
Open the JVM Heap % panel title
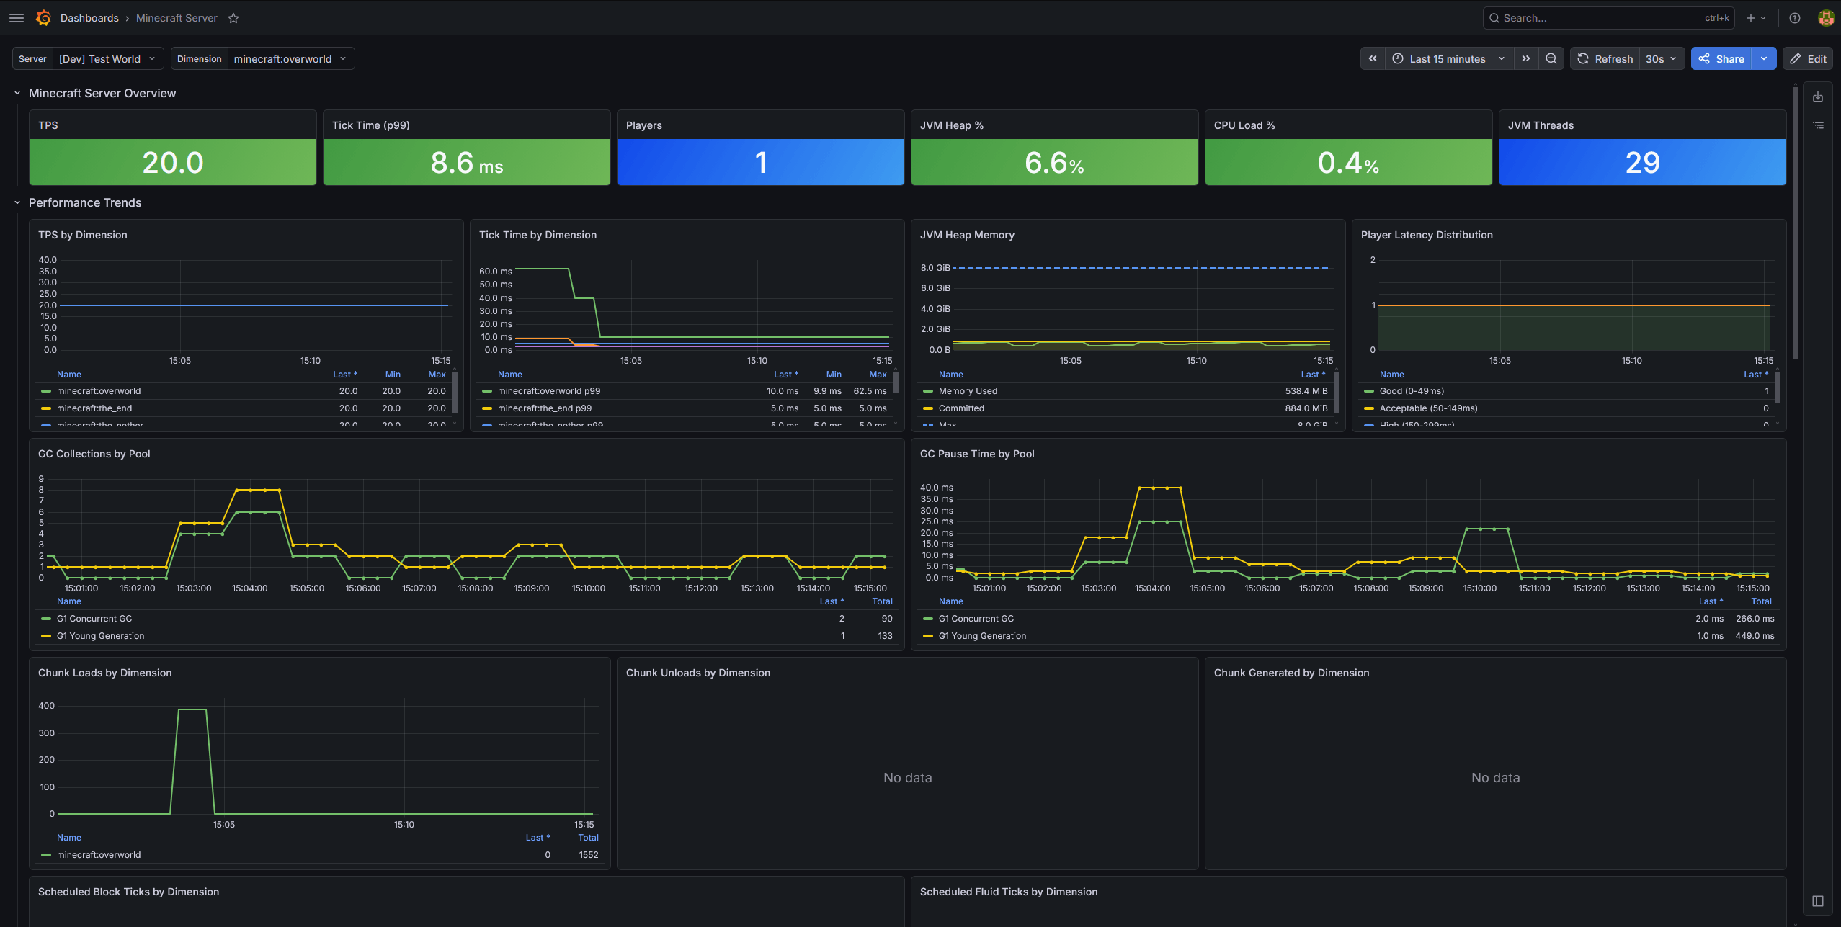pos(952,125)
